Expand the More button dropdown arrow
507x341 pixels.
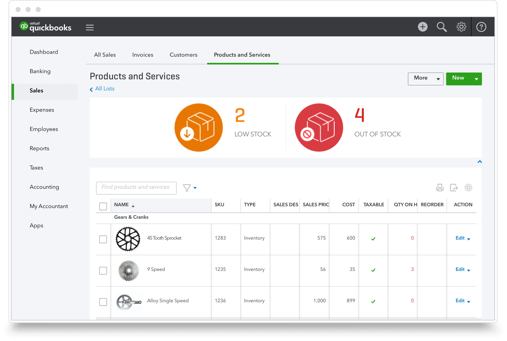pyautogui.click(x=436, y=78)
